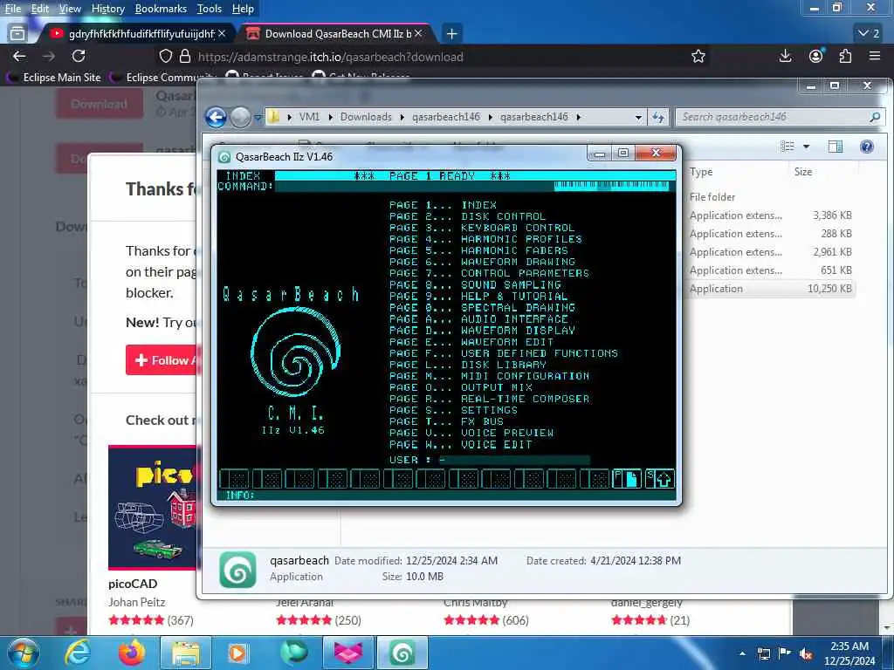894x670 pixels.
Task: Click the qasarbeach application icon in details pane
Action: click(237, 569)
